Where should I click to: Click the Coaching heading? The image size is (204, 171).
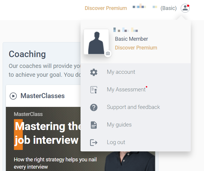point(27,54)
